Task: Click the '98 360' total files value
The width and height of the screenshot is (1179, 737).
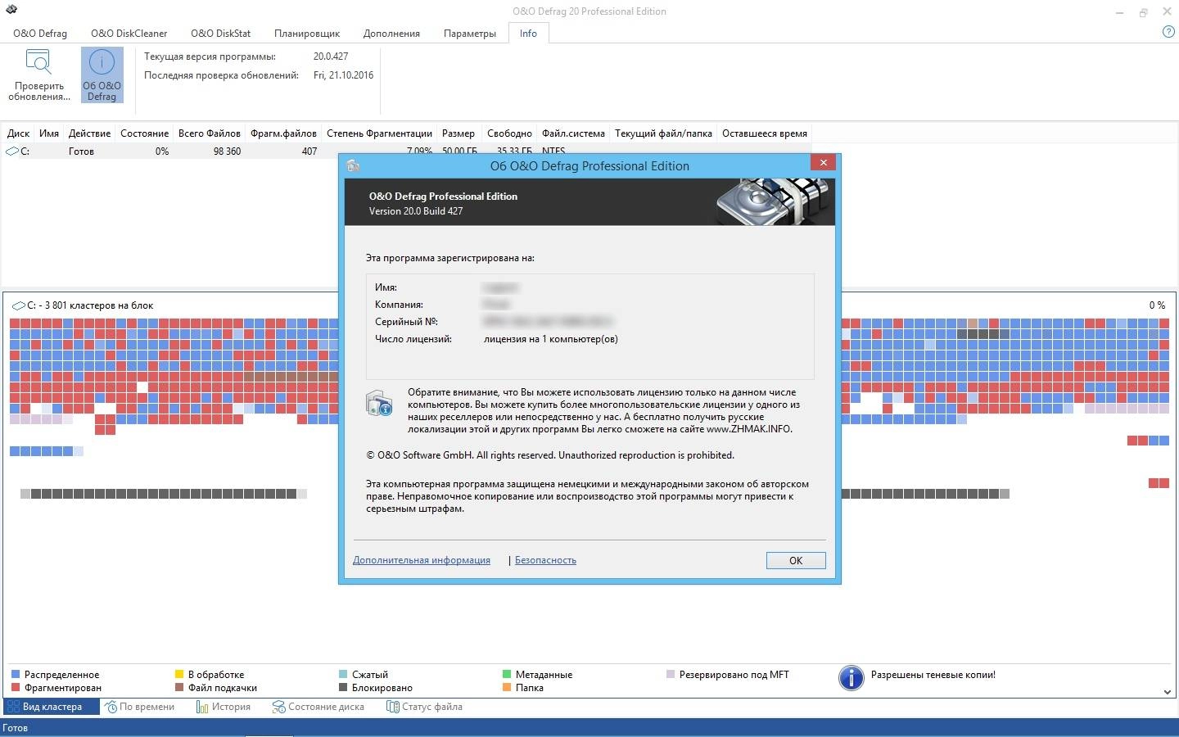Action: pyautogui.click(x=227, y=151)
